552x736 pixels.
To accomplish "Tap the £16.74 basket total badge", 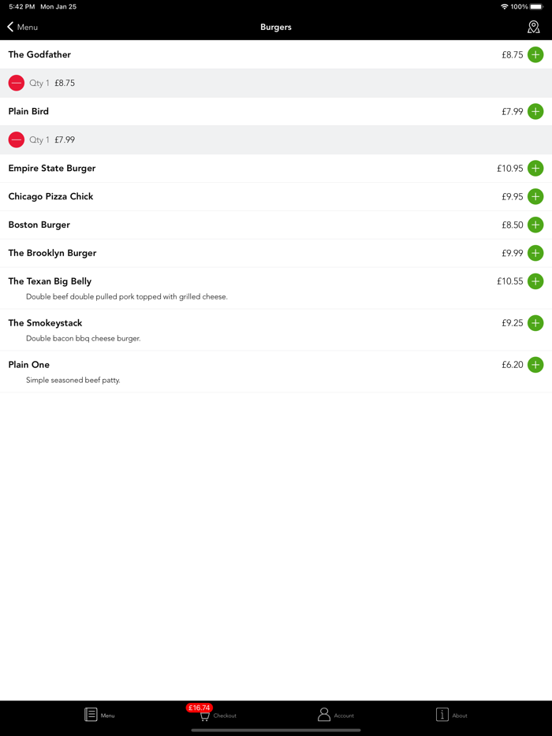I will tap(199, 708).
